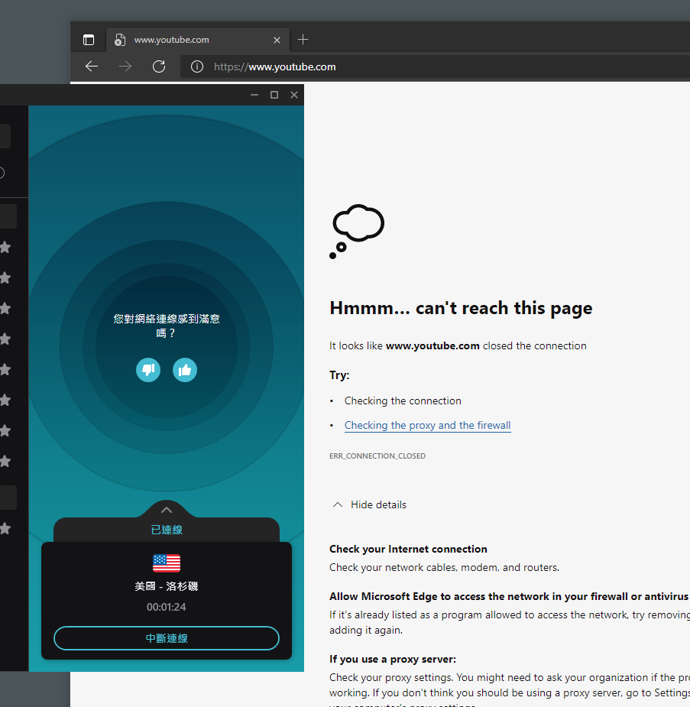Viewport: 690px width, 707px height.
Task: Click the address bar URL field
Action: [x=435, y=66]
